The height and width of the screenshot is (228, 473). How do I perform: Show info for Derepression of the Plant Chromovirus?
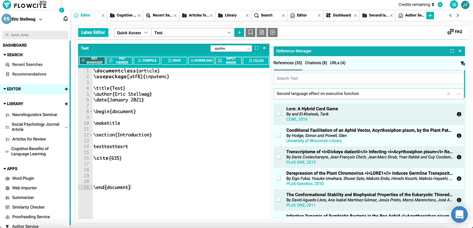pos(459,179)
